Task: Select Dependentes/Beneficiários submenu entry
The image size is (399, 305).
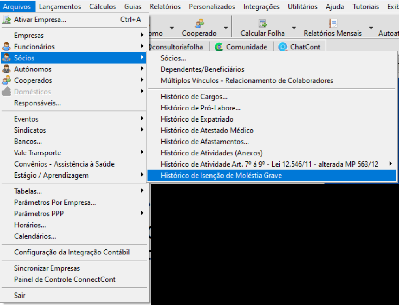Action: [272, 69]
